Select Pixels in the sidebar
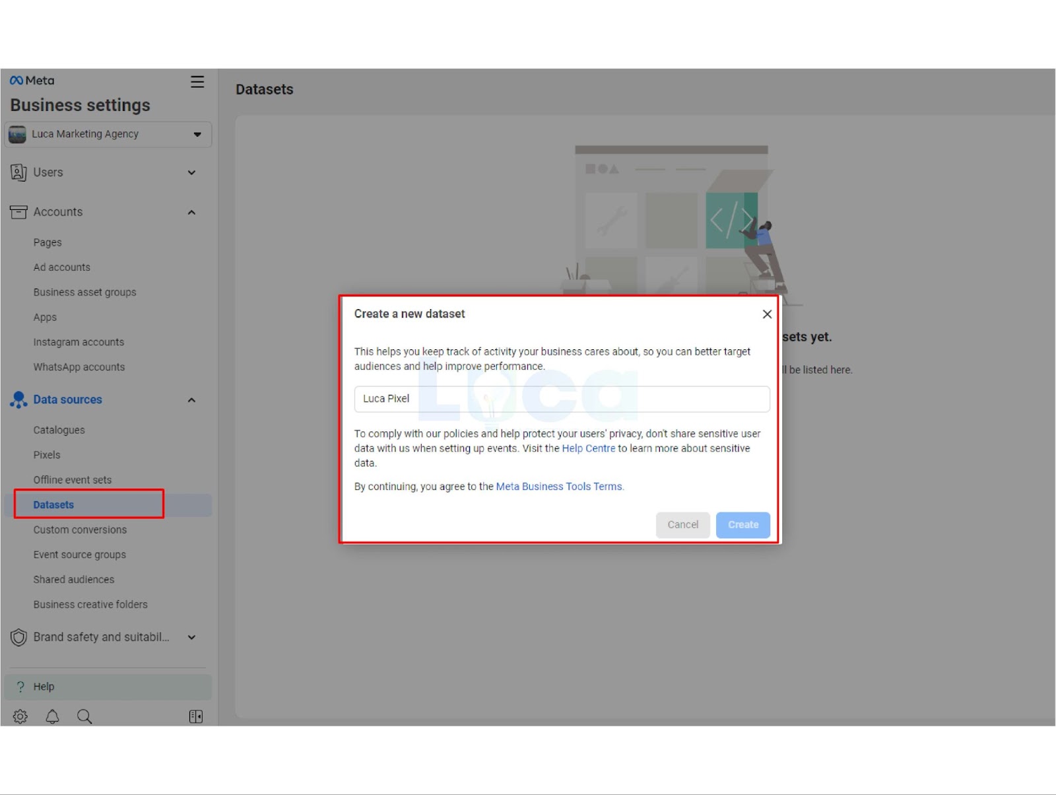The height and width of the screenshot is (795, 1056). 47,455
